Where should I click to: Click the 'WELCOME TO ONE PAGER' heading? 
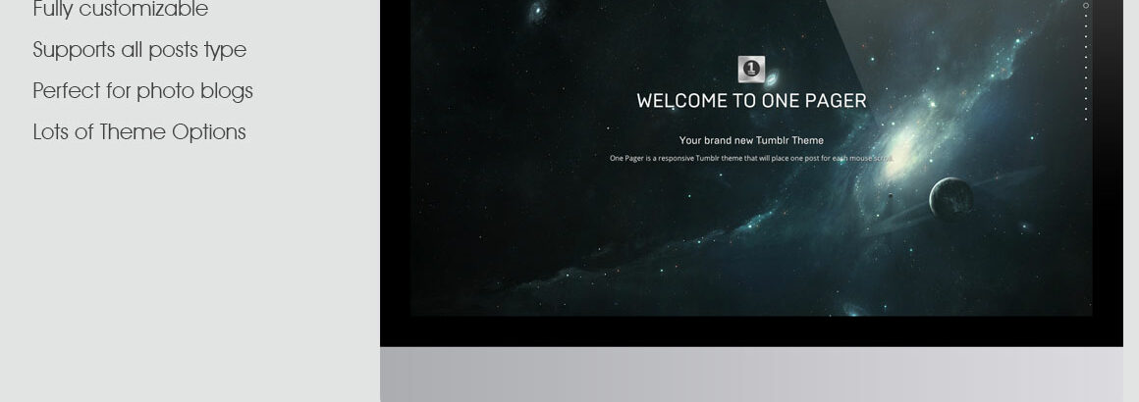click(x=751, y=101)
